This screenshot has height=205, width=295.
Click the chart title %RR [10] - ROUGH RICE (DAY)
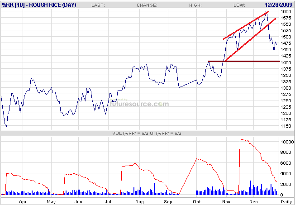pos(39,5)
